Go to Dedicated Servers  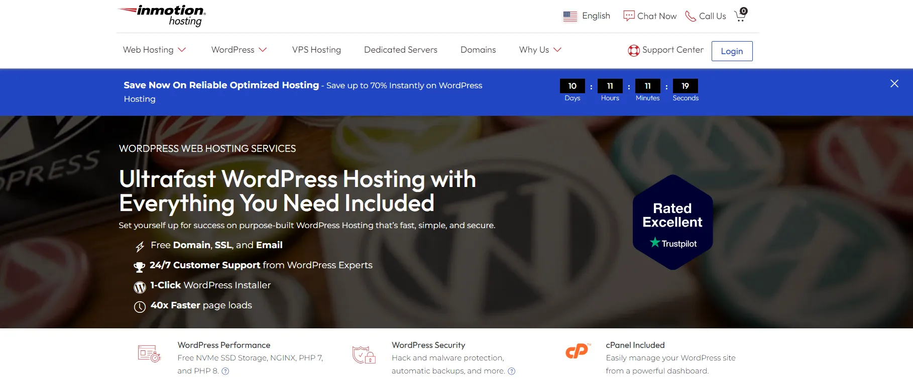(401, 50)
